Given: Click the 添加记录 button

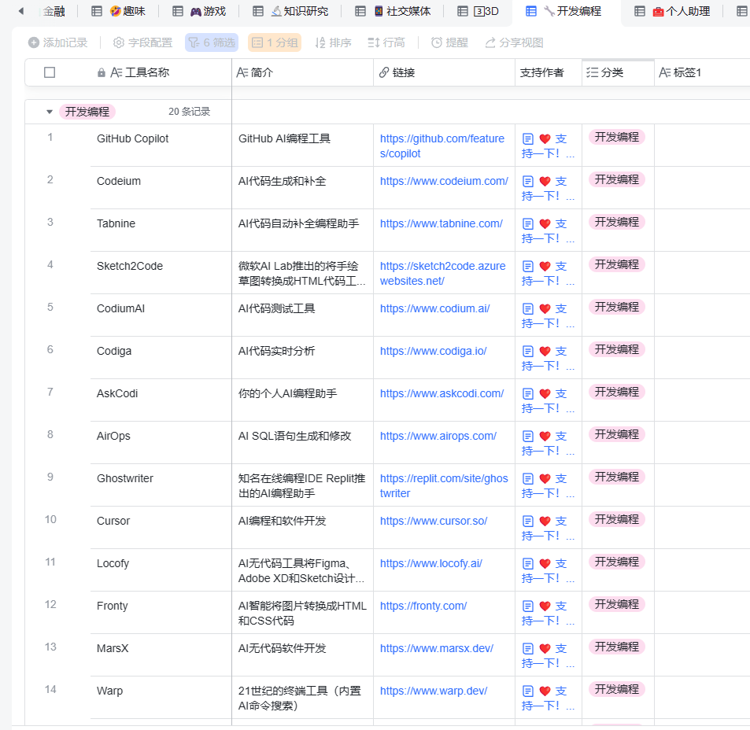Looking at the screenshot, I should tap(58, 42).
